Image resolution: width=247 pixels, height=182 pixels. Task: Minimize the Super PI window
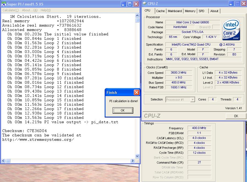click(x=123, y=4)
